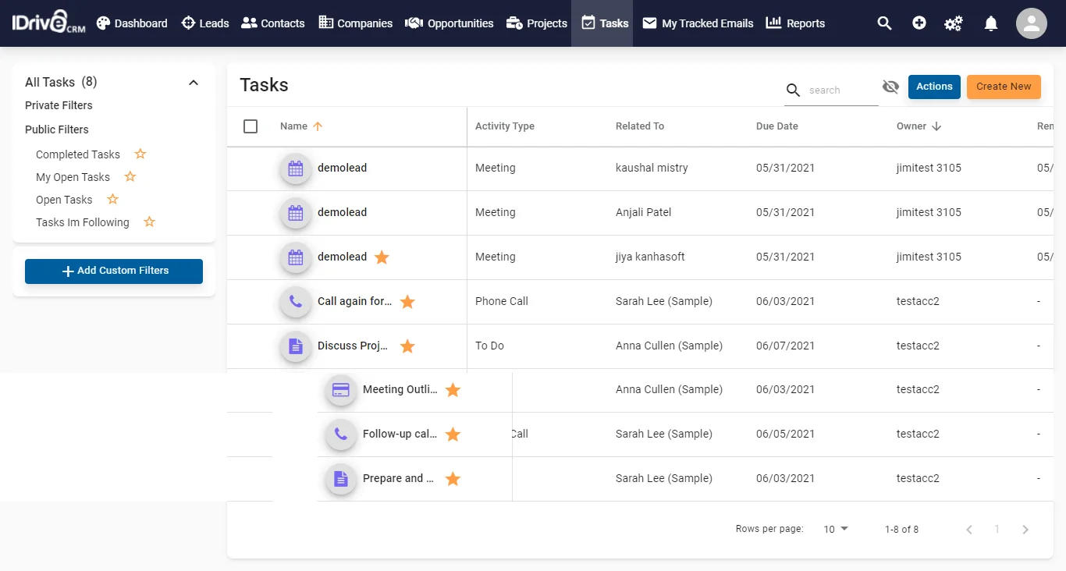The width and height of the screenshot is (1066, 571).
Task: Click Add Custom Filters button
Action: (114, 271)
